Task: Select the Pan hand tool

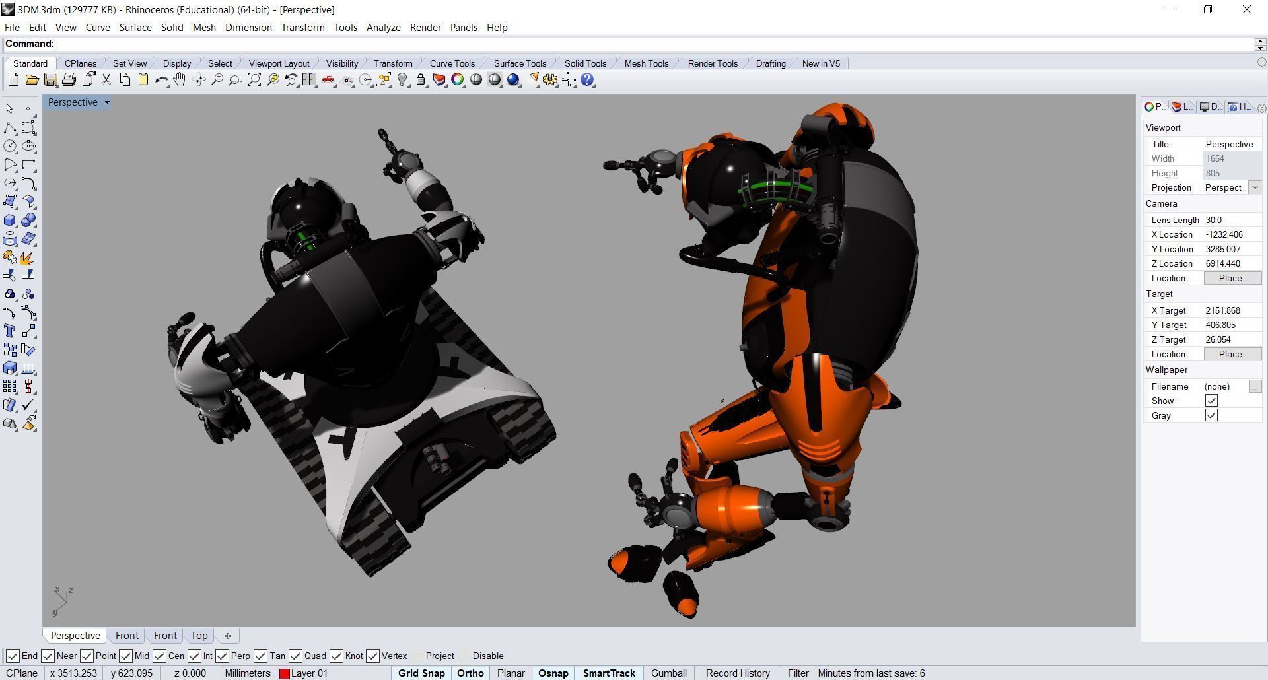Action: tap(180, 80)
